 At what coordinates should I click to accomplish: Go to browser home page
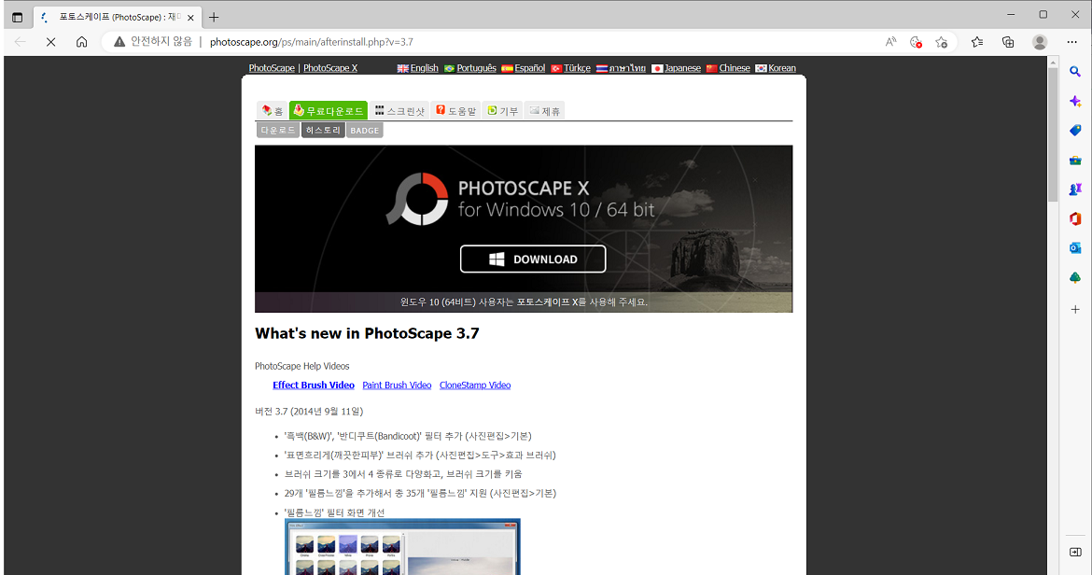click(81, 42)
